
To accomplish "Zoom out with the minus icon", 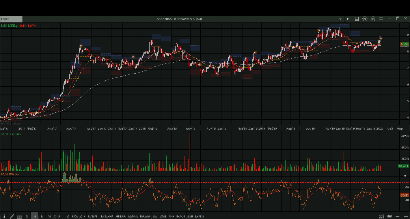I will [x=398, y=216].
